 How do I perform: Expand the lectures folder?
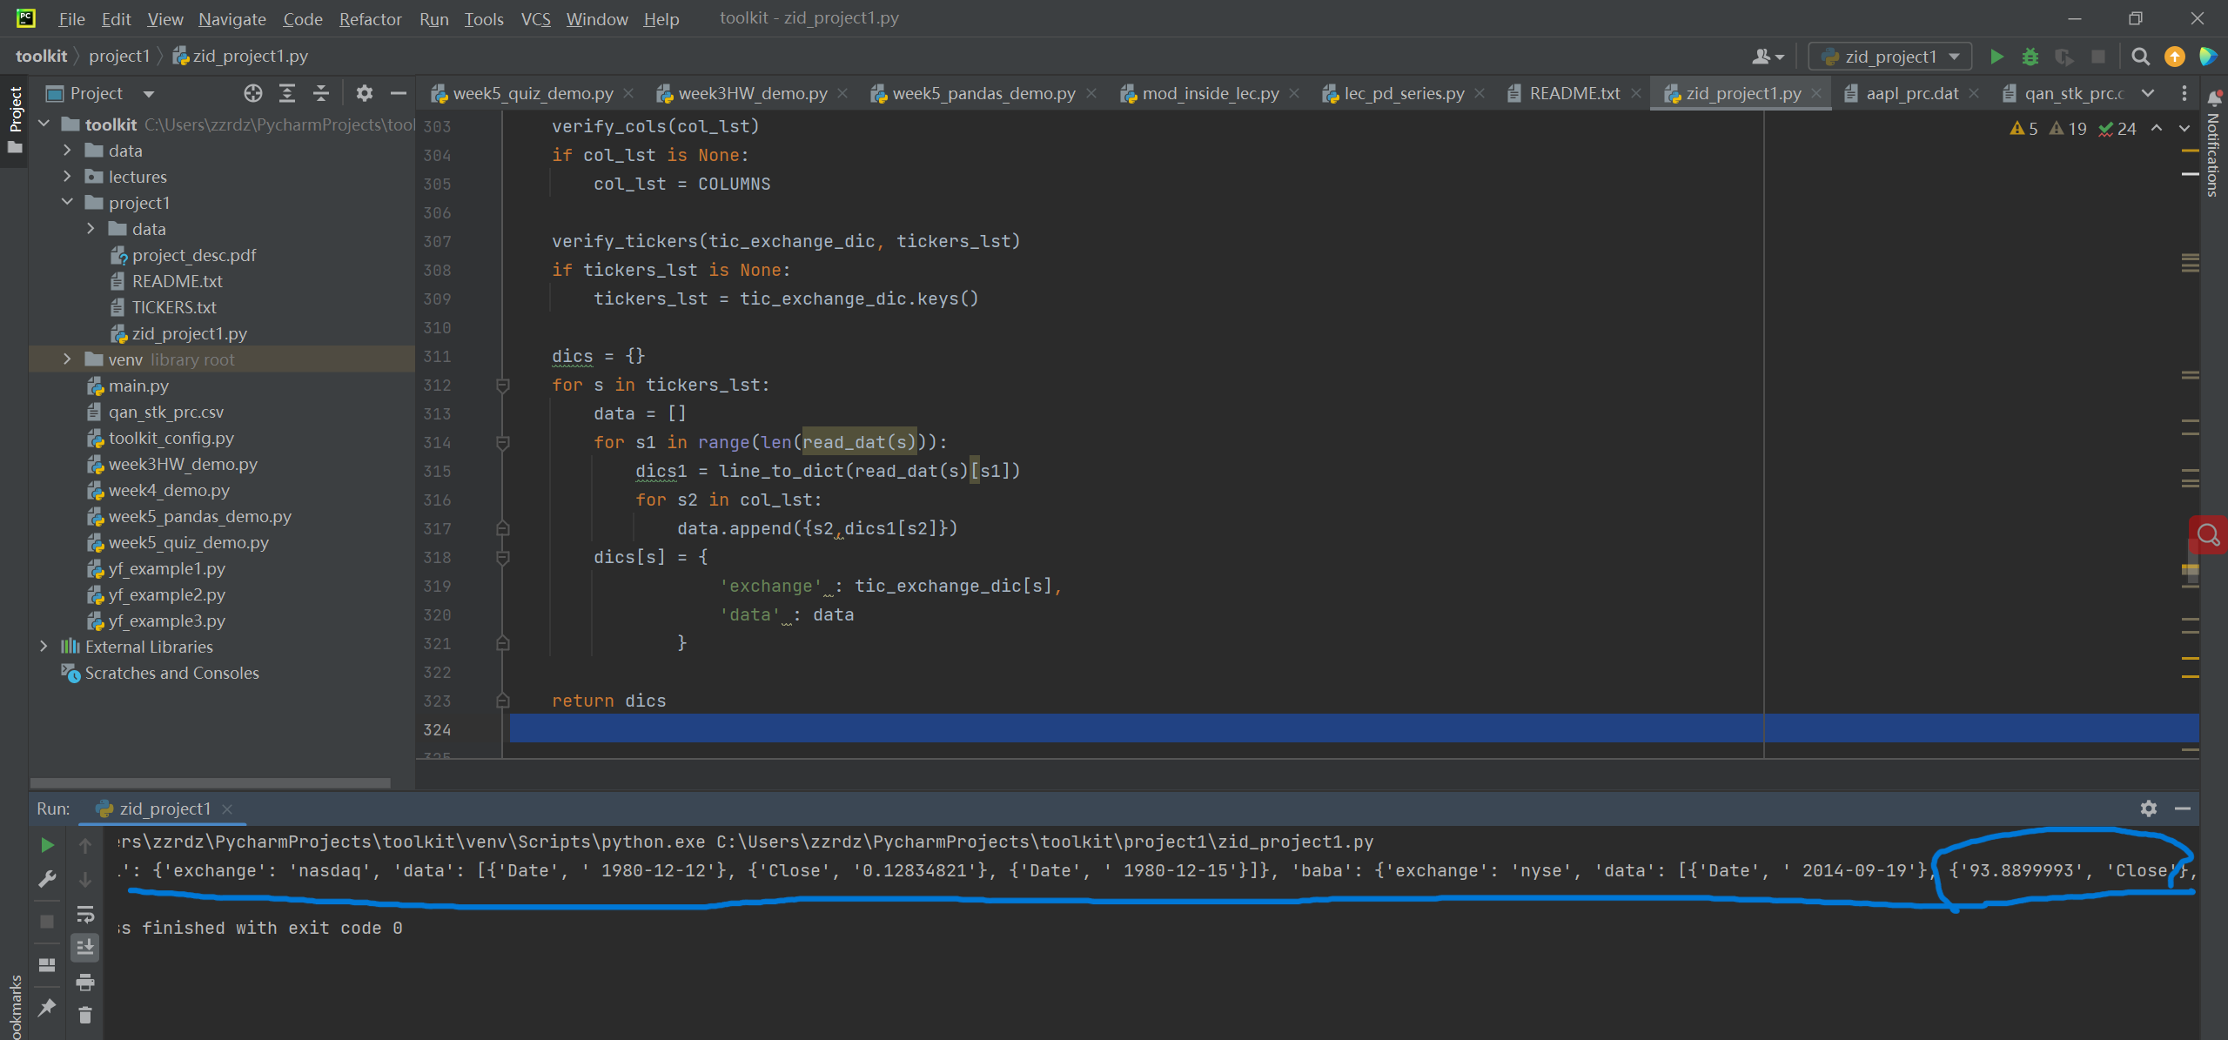pos(67,177)
